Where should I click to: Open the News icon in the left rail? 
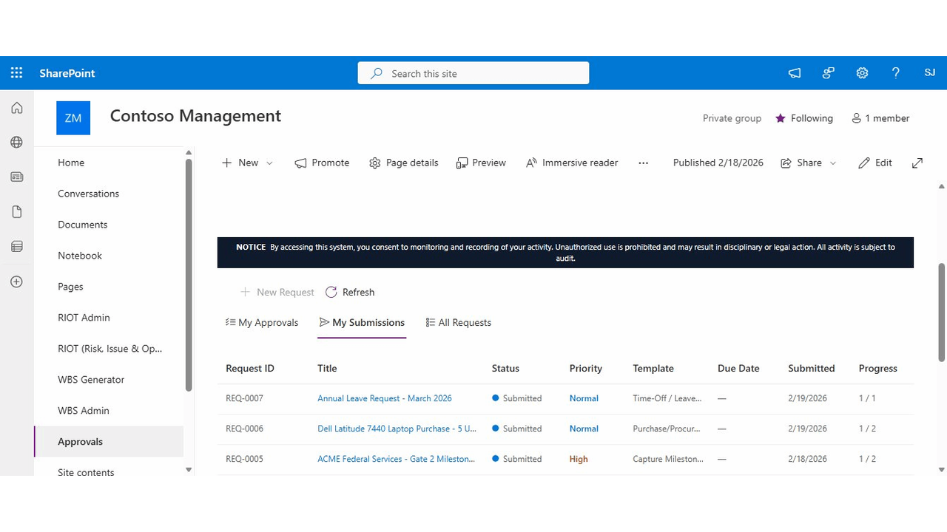click(16, 177)
